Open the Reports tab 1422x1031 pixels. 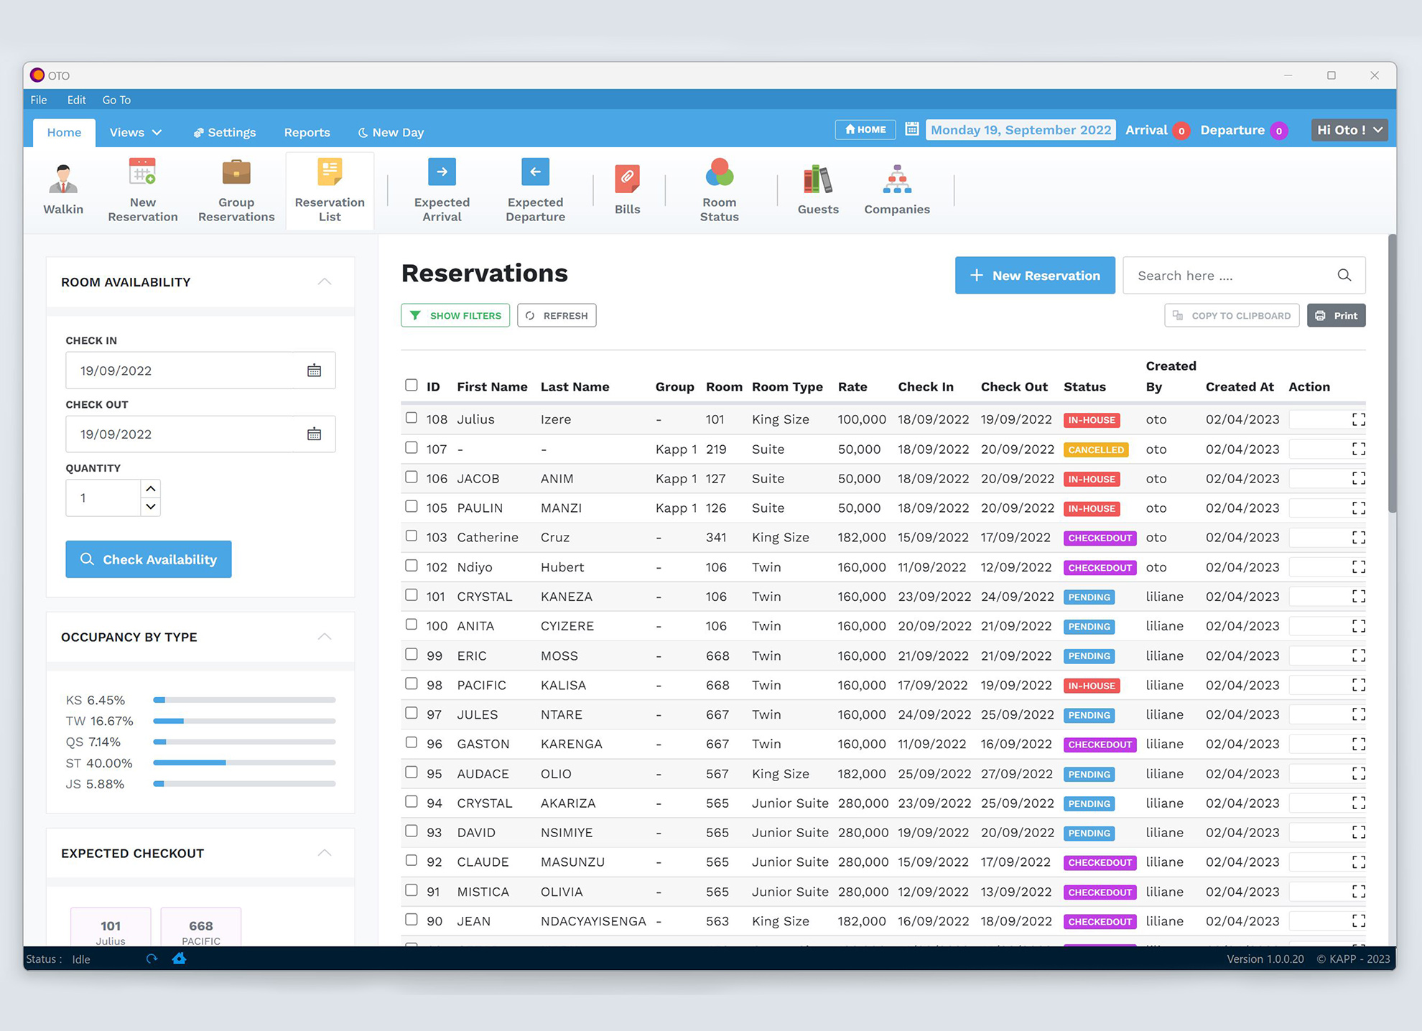pyautogui.click(x=307, y=132)
